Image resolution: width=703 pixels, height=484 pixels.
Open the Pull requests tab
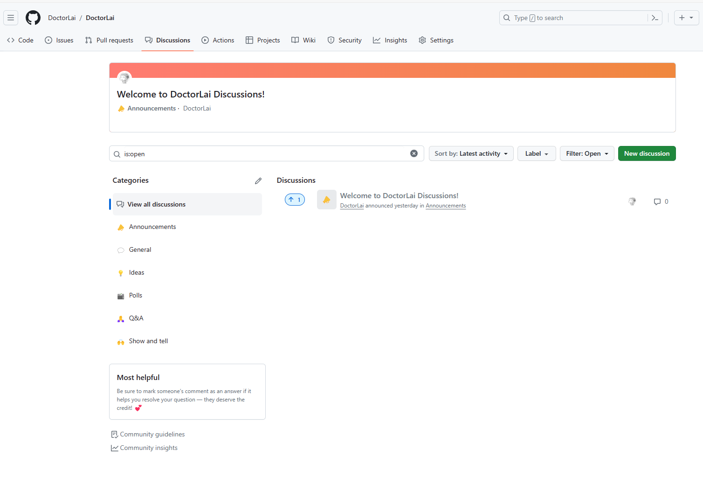[x=109, y=40]
